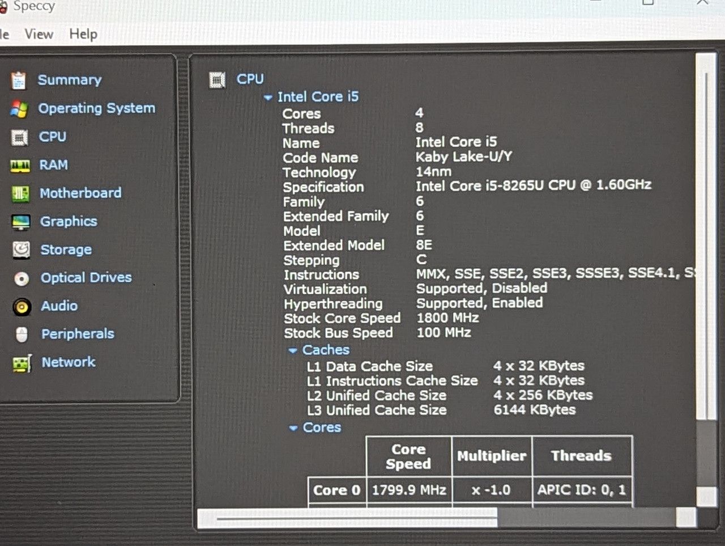Collapse the Caches section
This screenshot has width=725, height=546.
coord(293,351)
